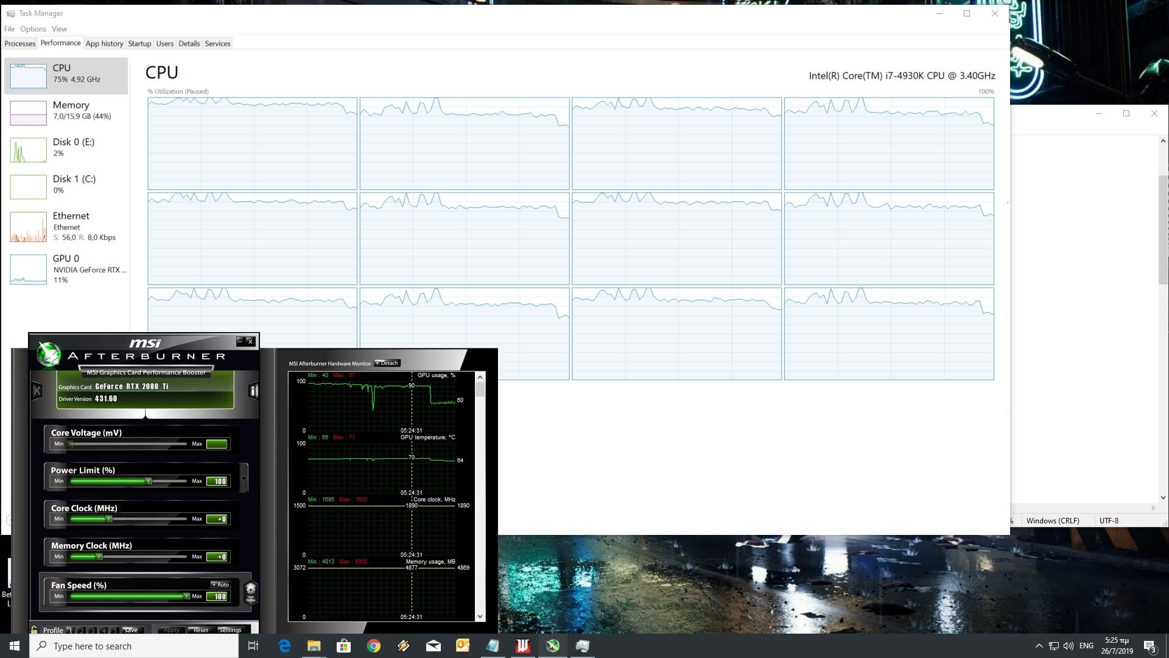
Task: Open the Options menu in Task Manager
Action: [33, 29]
